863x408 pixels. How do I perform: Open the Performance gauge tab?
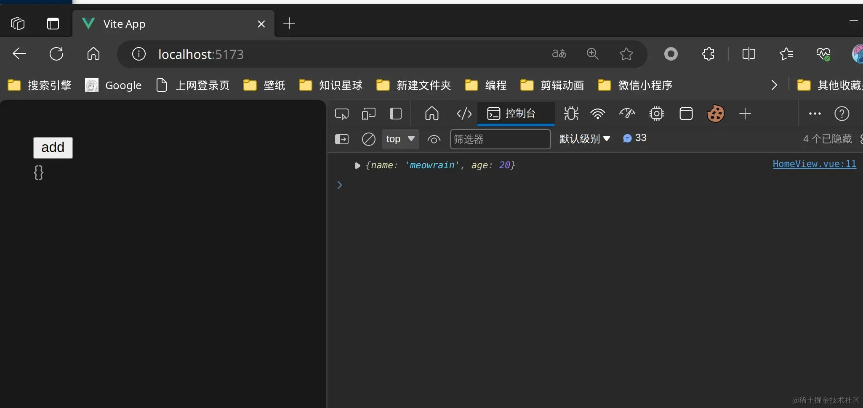(627, 114)
